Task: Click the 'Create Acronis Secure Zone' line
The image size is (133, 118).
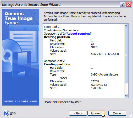Action: (x=61, y=30)
